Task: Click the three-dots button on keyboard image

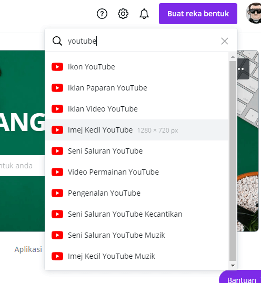Action: (243, 69)
